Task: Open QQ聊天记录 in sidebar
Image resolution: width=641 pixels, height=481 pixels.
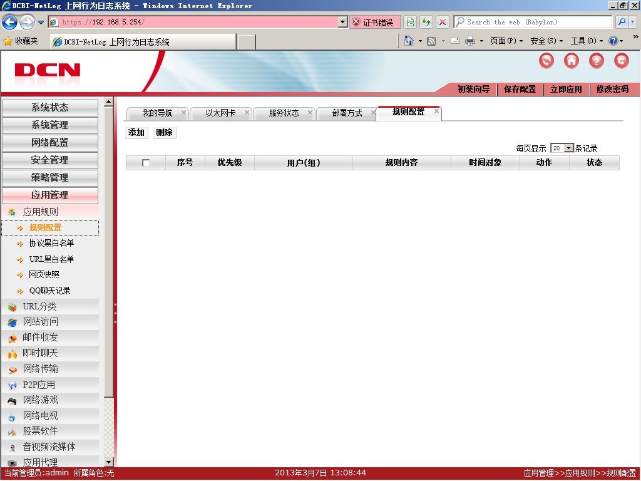Action: point(50,291)
